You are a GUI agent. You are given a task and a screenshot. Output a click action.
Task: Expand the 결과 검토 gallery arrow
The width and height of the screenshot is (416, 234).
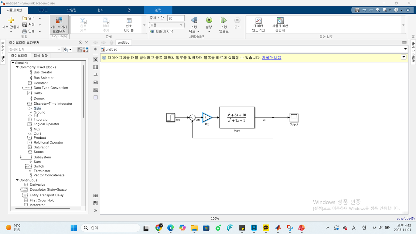click(403, 25)
